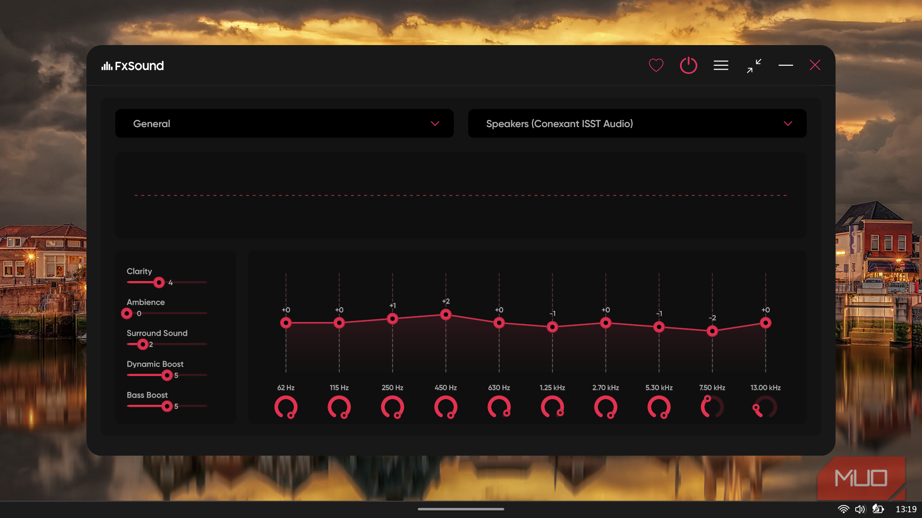
Task: Click the shrink to mini-mode arrows icon
Action: [754, 66]
